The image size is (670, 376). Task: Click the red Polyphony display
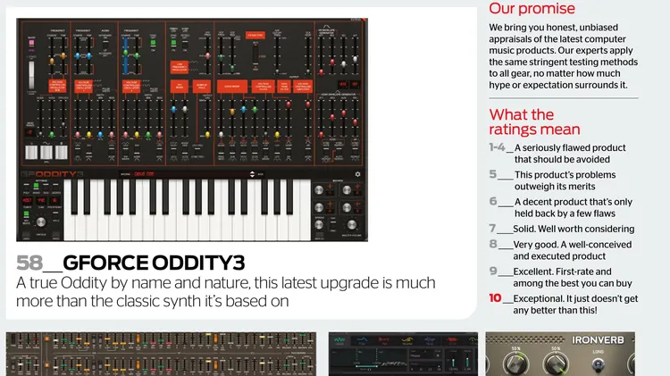coord(55,200)
